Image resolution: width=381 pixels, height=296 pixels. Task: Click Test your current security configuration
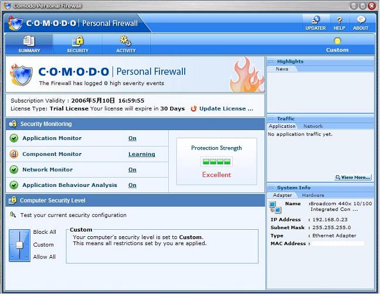[74, 216]
